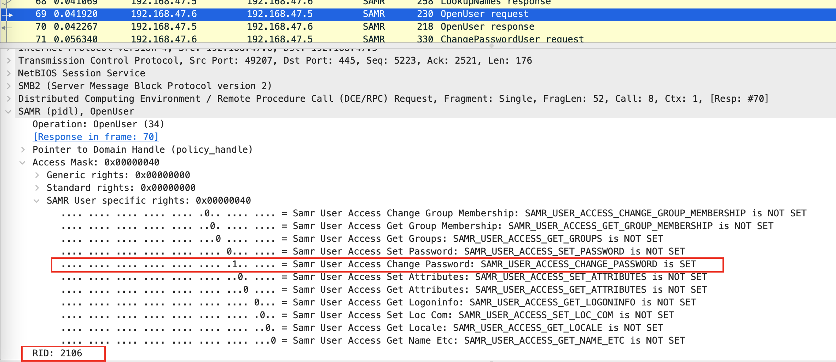Expand the Generic rights node

click(37, 175)
